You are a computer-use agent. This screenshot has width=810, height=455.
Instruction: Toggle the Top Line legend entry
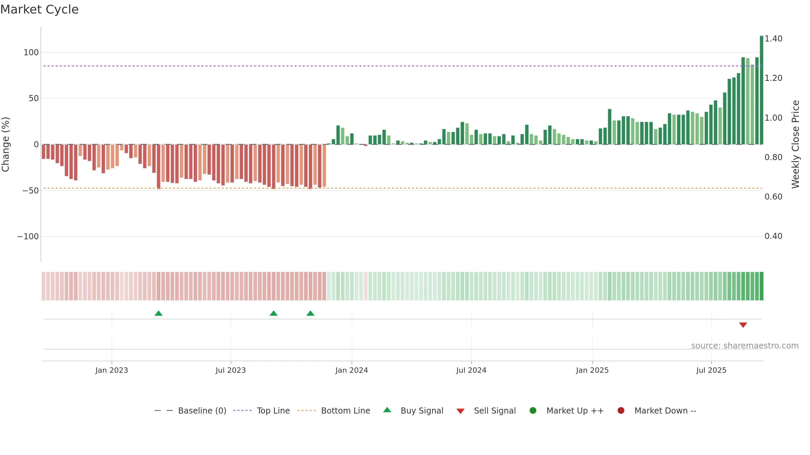262,411
